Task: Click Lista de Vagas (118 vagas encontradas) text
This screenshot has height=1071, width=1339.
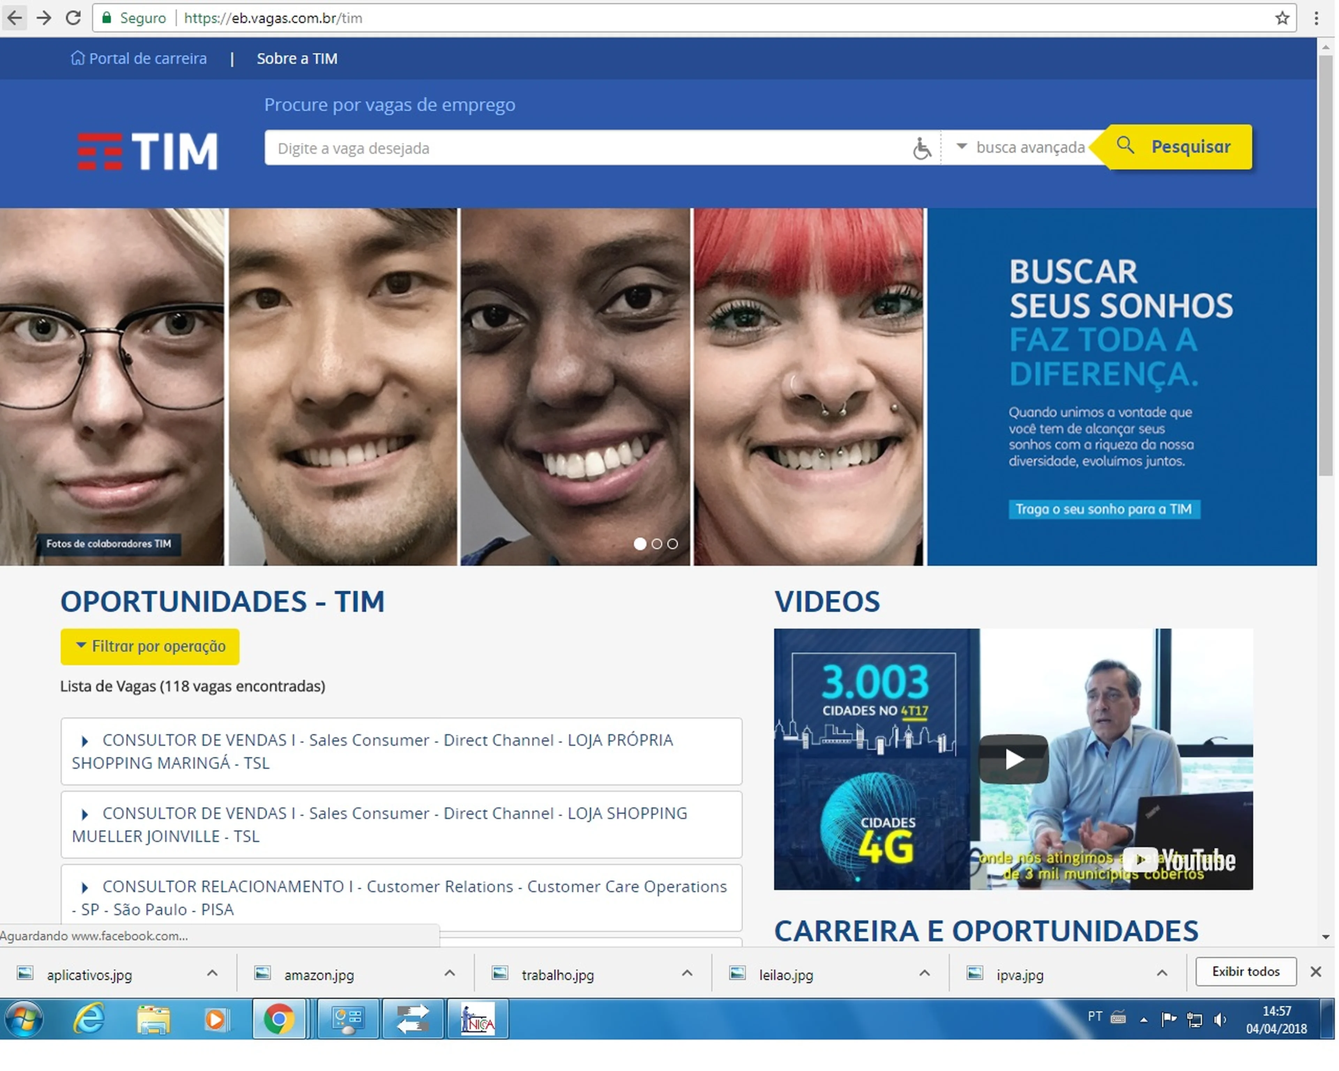Action: [x=192, y=686]
